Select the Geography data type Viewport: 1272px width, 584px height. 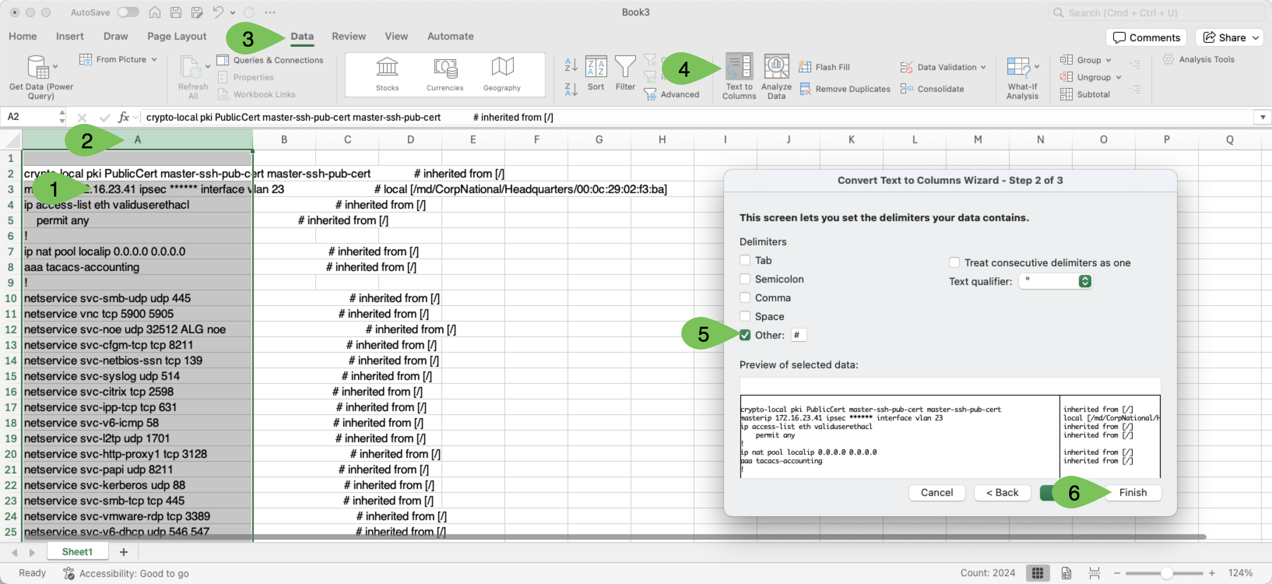coord(502,75)
